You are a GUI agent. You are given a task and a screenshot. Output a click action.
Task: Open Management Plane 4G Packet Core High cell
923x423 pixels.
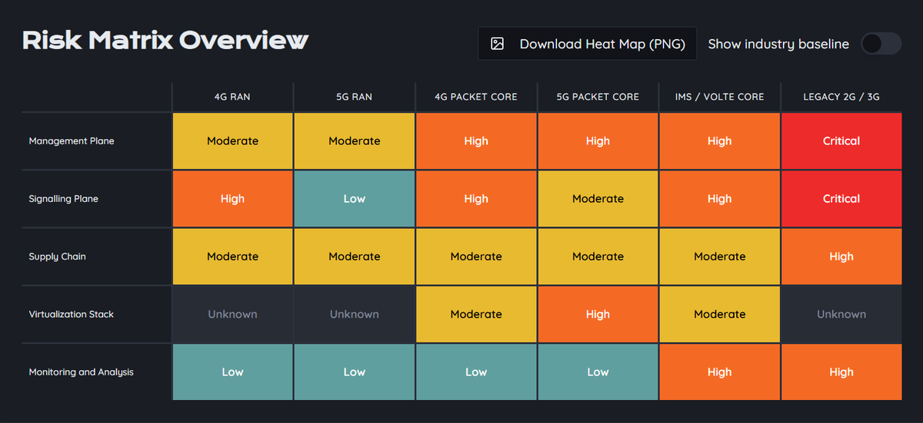(x=476, y=141)
